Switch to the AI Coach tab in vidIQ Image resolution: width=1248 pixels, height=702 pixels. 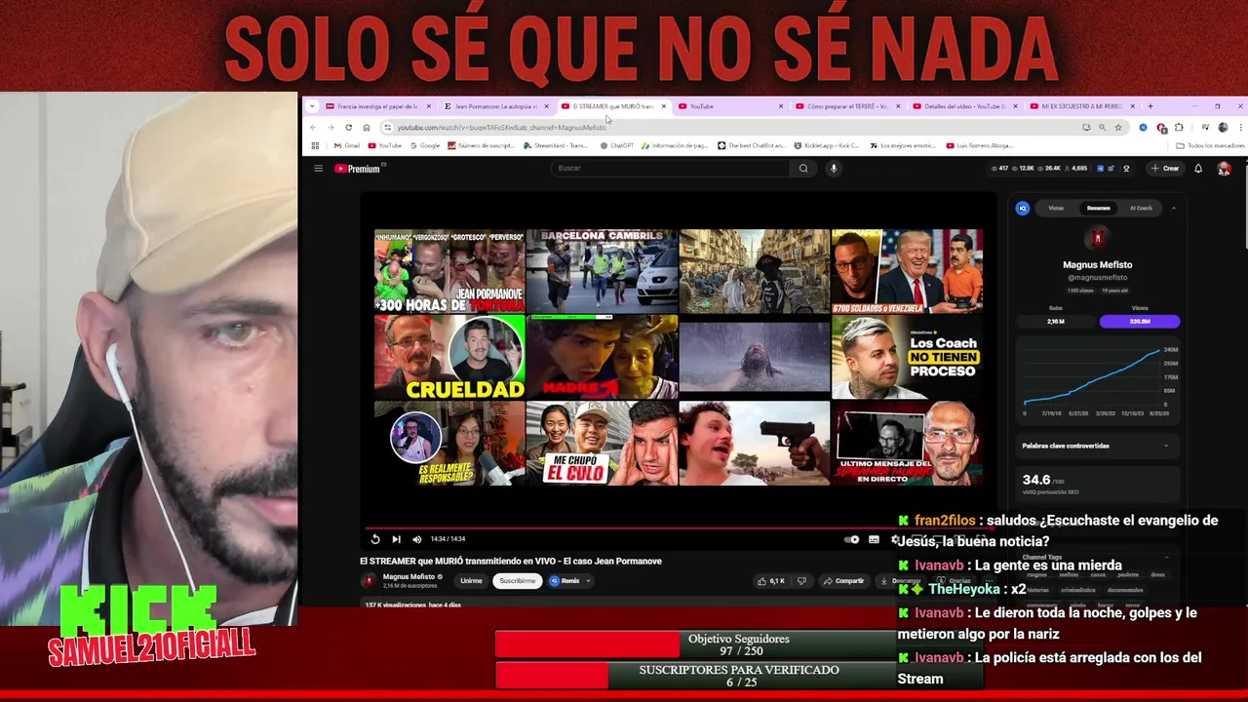point(1141,208)
